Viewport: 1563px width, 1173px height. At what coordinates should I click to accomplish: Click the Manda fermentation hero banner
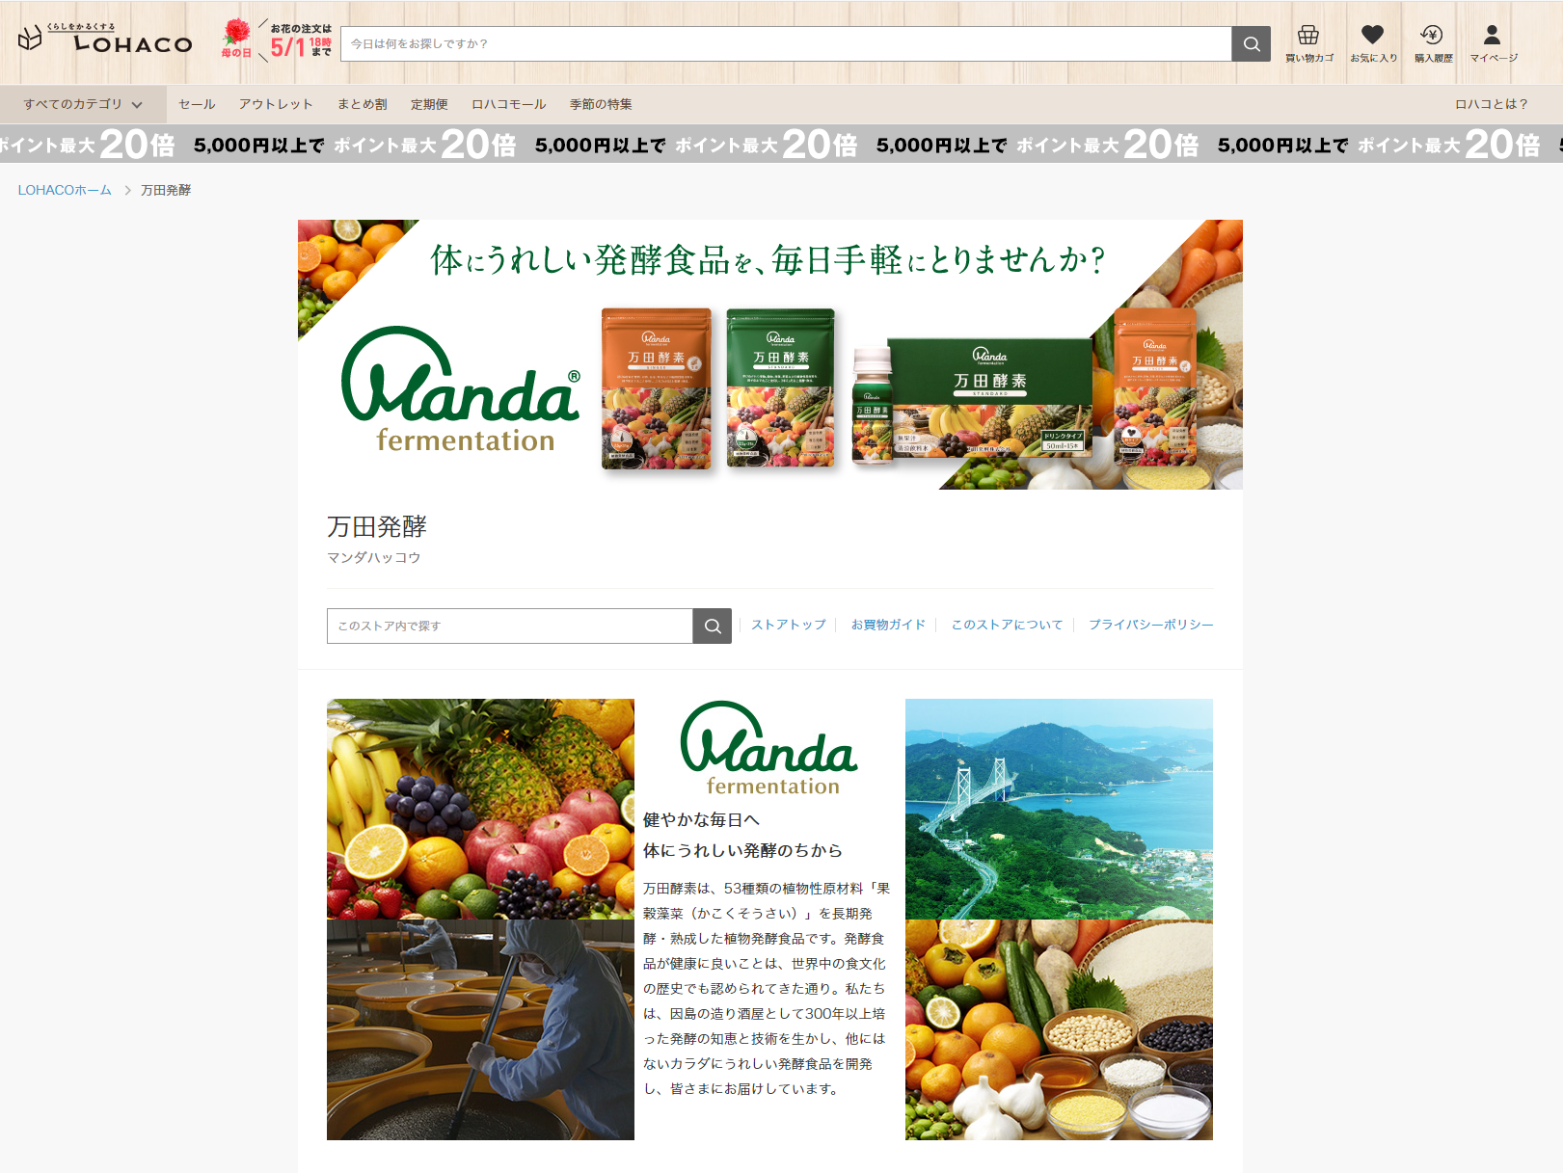tap(770, 355)
